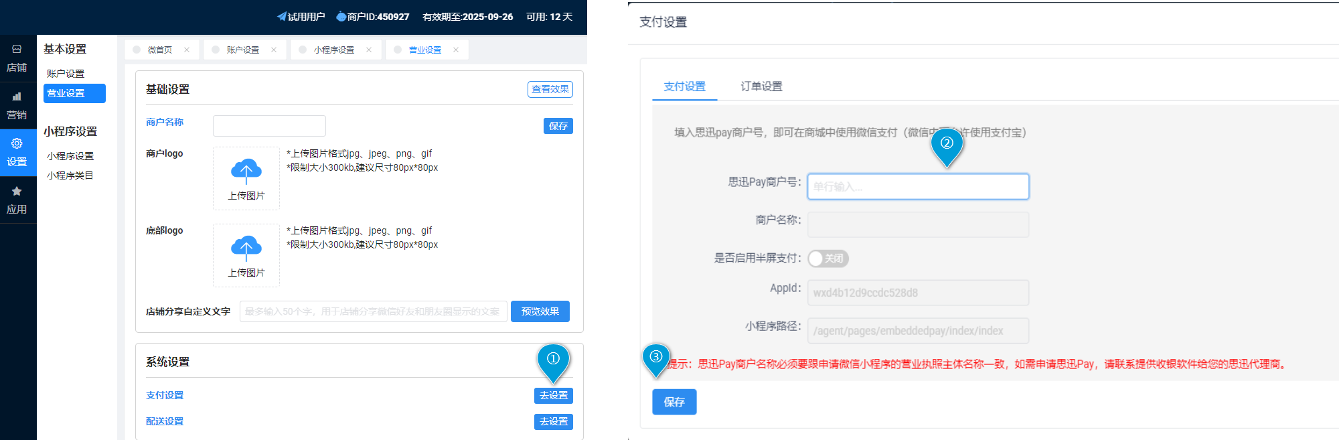Open the 店铺 sidebar section

[17, 58]
